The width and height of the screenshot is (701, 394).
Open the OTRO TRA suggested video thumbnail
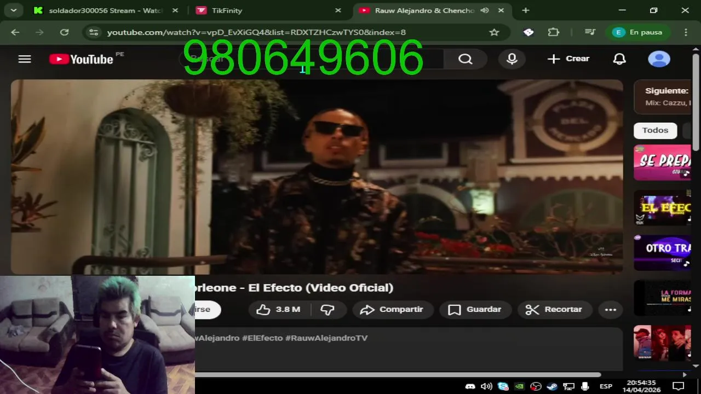pyautogui.click(x=662, y=253)
